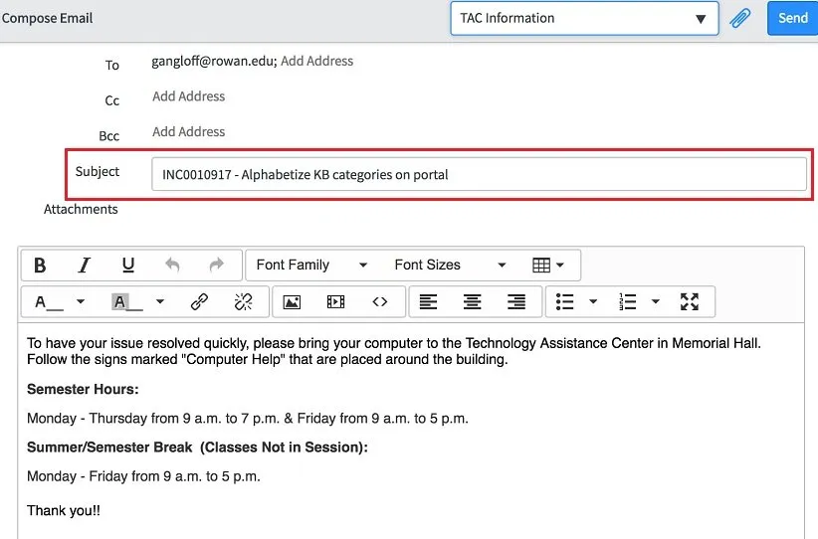The image size is (818, 539).
Task: Insert an image into the email body
Action: (x=292, y=301)
